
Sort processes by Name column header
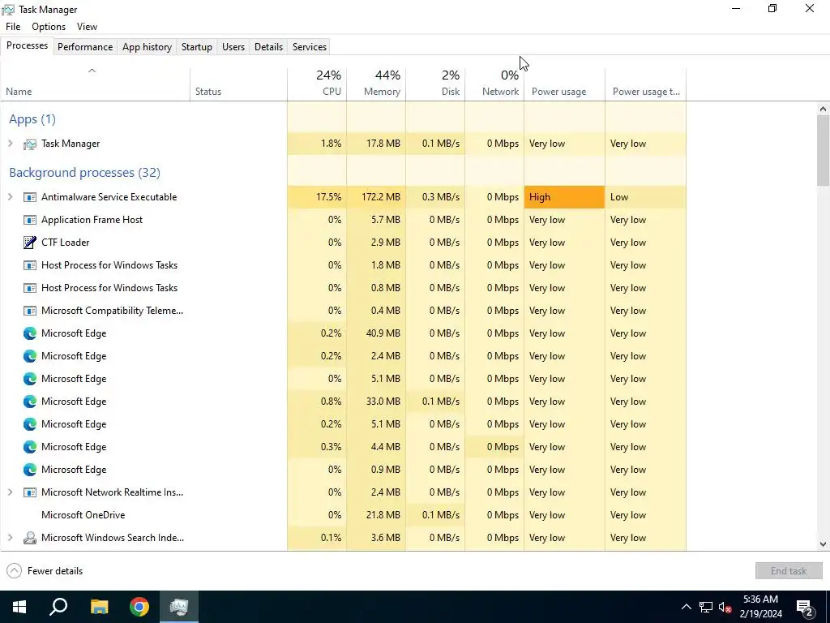point(96,84)
